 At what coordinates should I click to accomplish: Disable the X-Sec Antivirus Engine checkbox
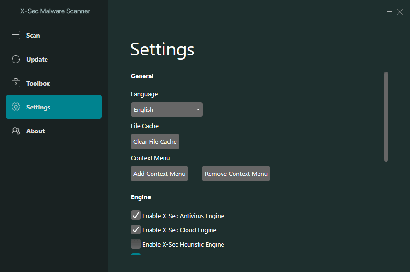136,216
